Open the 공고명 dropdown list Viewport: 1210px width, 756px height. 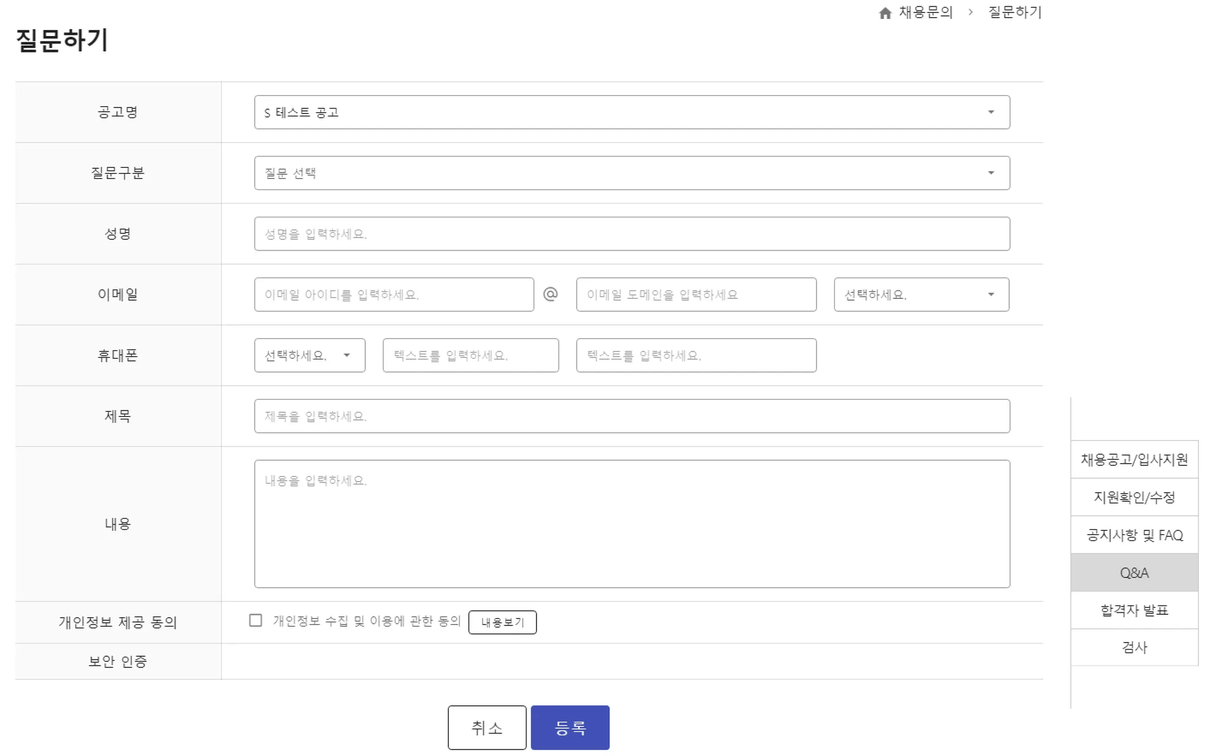click(632, 112)
